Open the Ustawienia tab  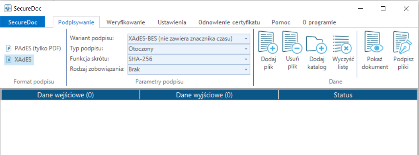point(172,22)
